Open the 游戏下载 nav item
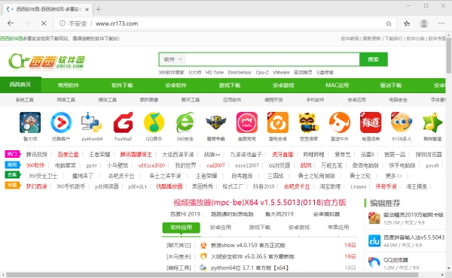 coord(230,86)
